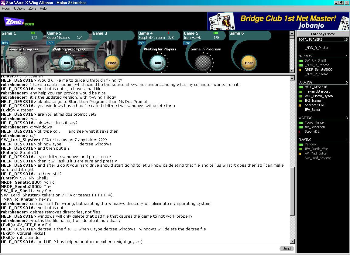Click Info button for Game 4

coord(141,43)
